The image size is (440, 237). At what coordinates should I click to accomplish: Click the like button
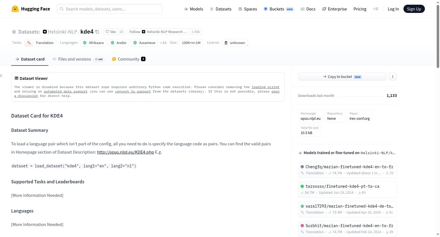coord(111,32)
